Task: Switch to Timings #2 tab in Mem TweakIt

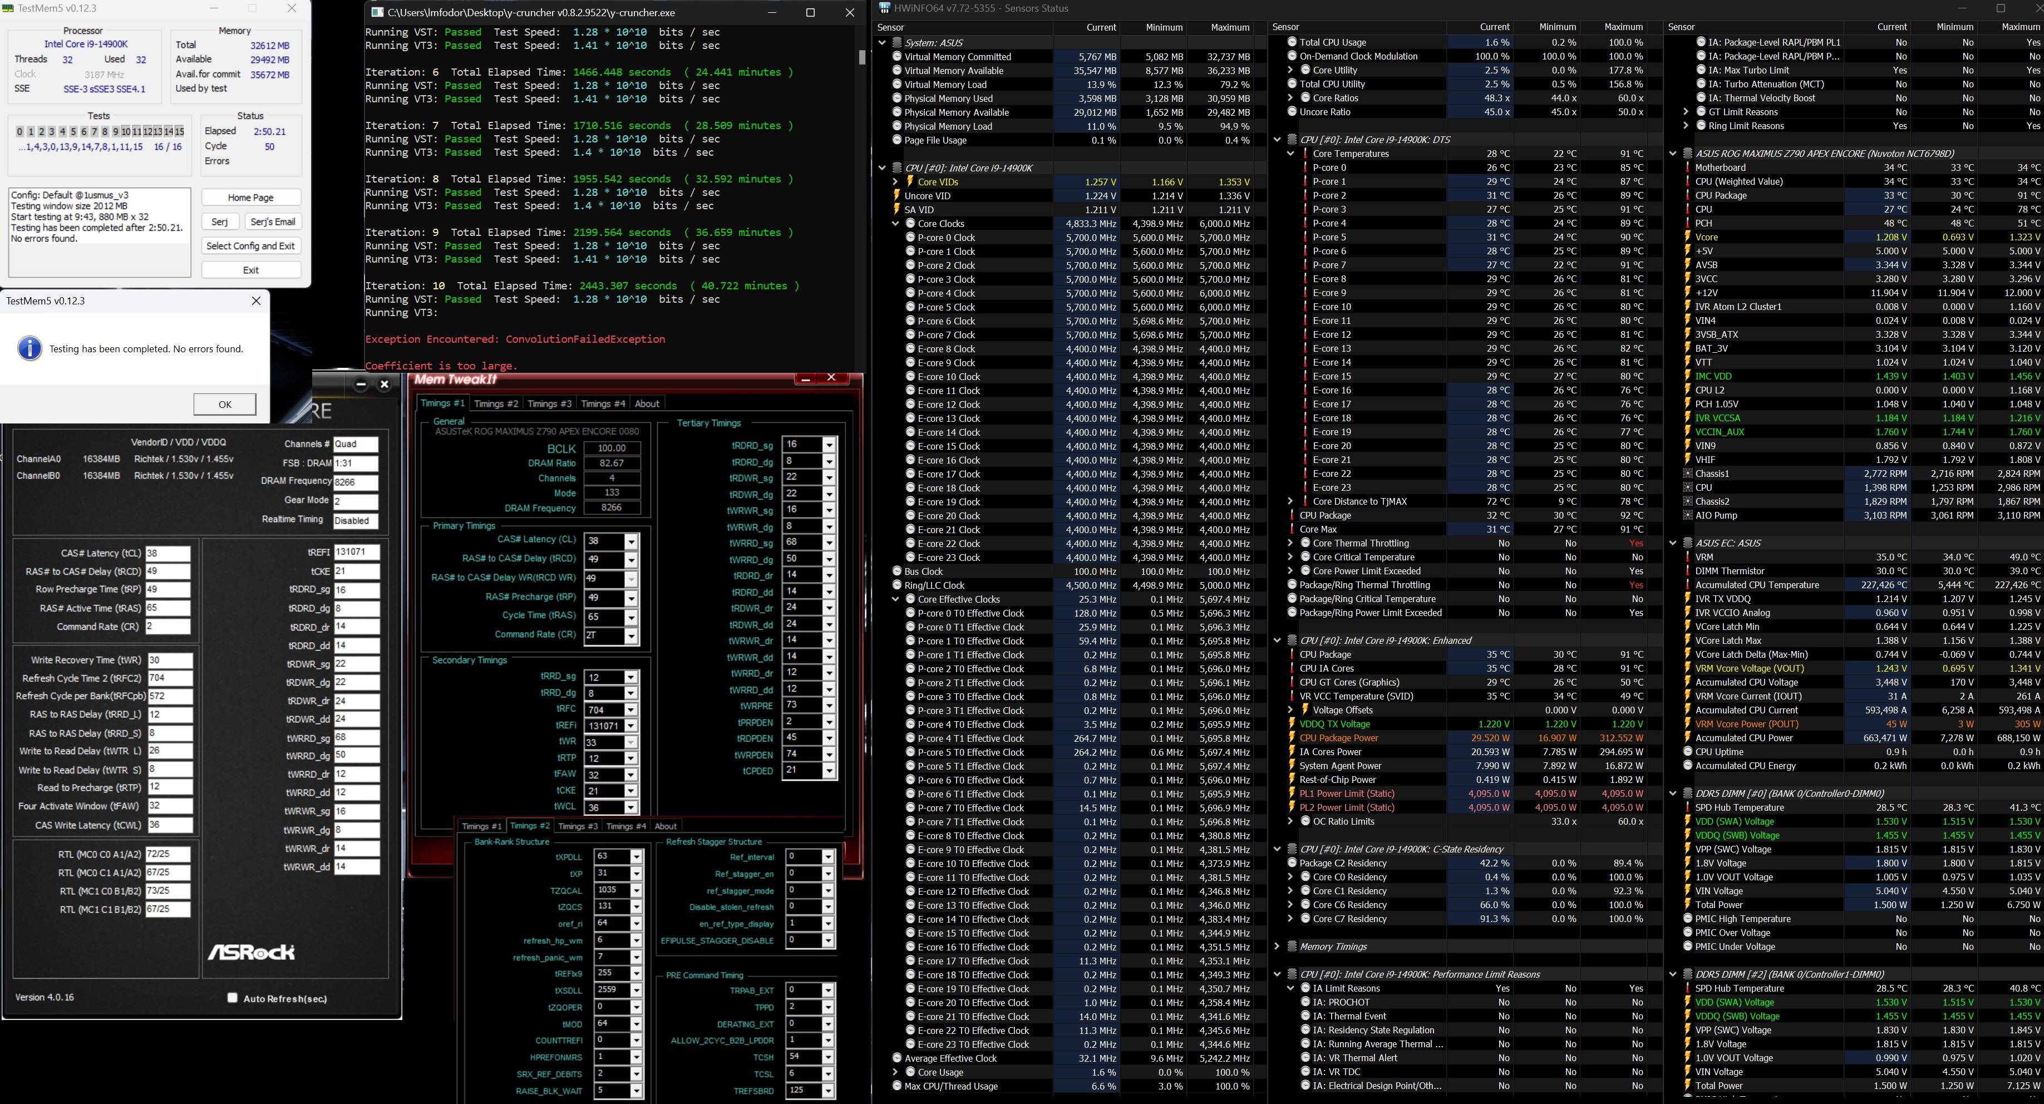Action: (x=496, y=403)
